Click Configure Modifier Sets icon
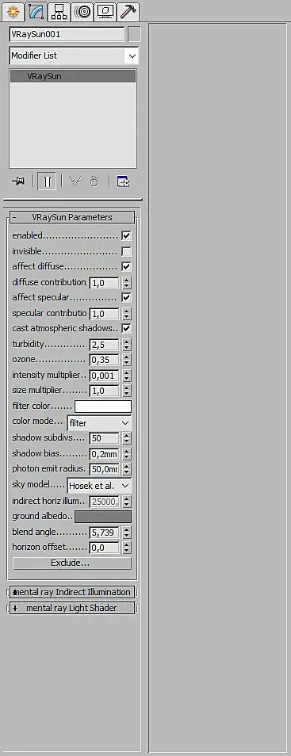 pos(123,181)
